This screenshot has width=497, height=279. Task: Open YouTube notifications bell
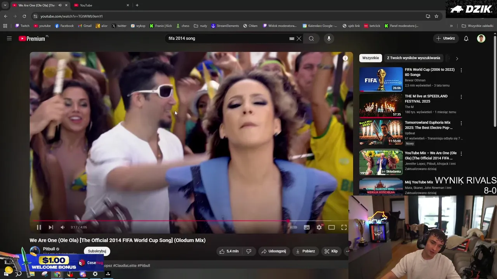[466, 38]
